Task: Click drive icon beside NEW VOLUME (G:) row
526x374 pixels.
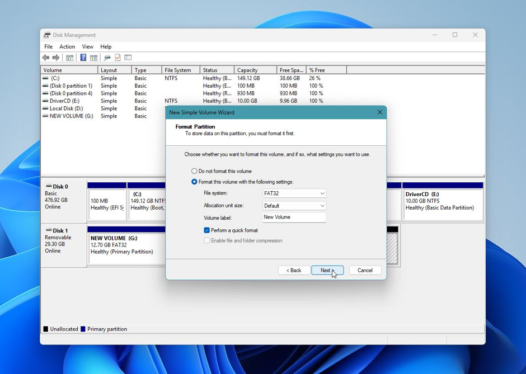Action: [45, 116]
